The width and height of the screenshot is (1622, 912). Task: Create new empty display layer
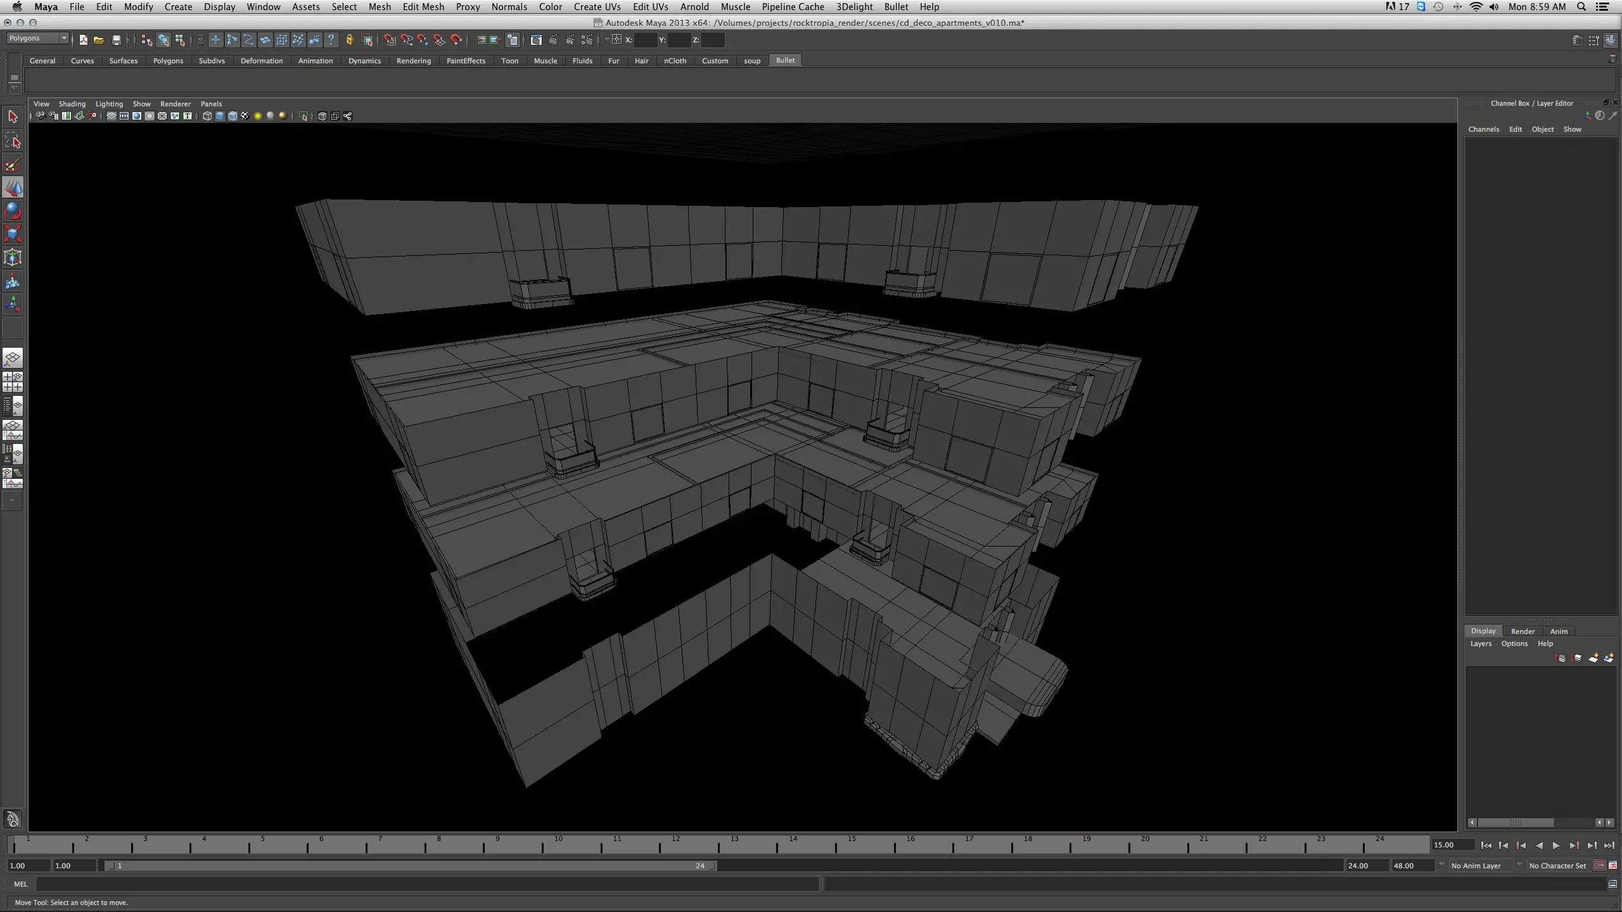point(1593,658)
